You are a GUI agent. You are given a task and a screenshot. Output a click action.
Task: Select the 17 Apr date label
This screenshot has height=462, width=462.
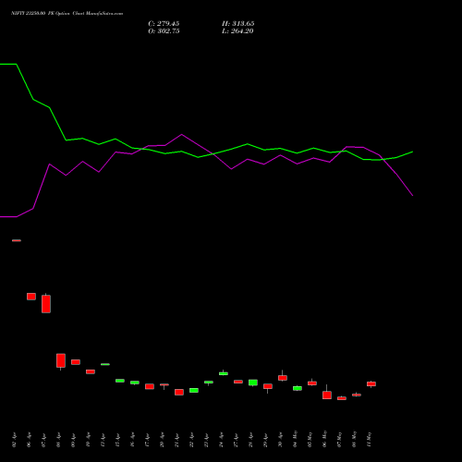(x=147, y=440)
